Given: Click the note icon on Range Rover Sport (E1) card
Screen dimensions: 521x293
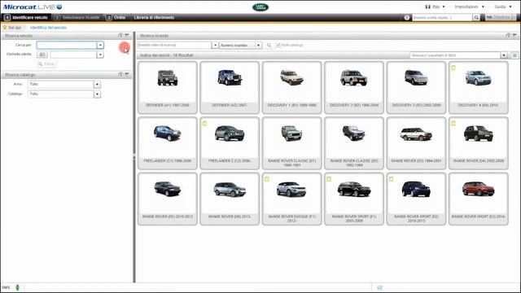Looking at the screenshot, I should coord(329,179).
